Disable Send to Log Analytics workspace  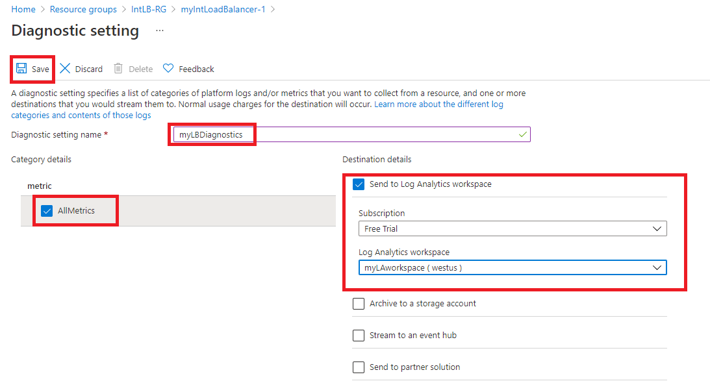pos(359,184)
